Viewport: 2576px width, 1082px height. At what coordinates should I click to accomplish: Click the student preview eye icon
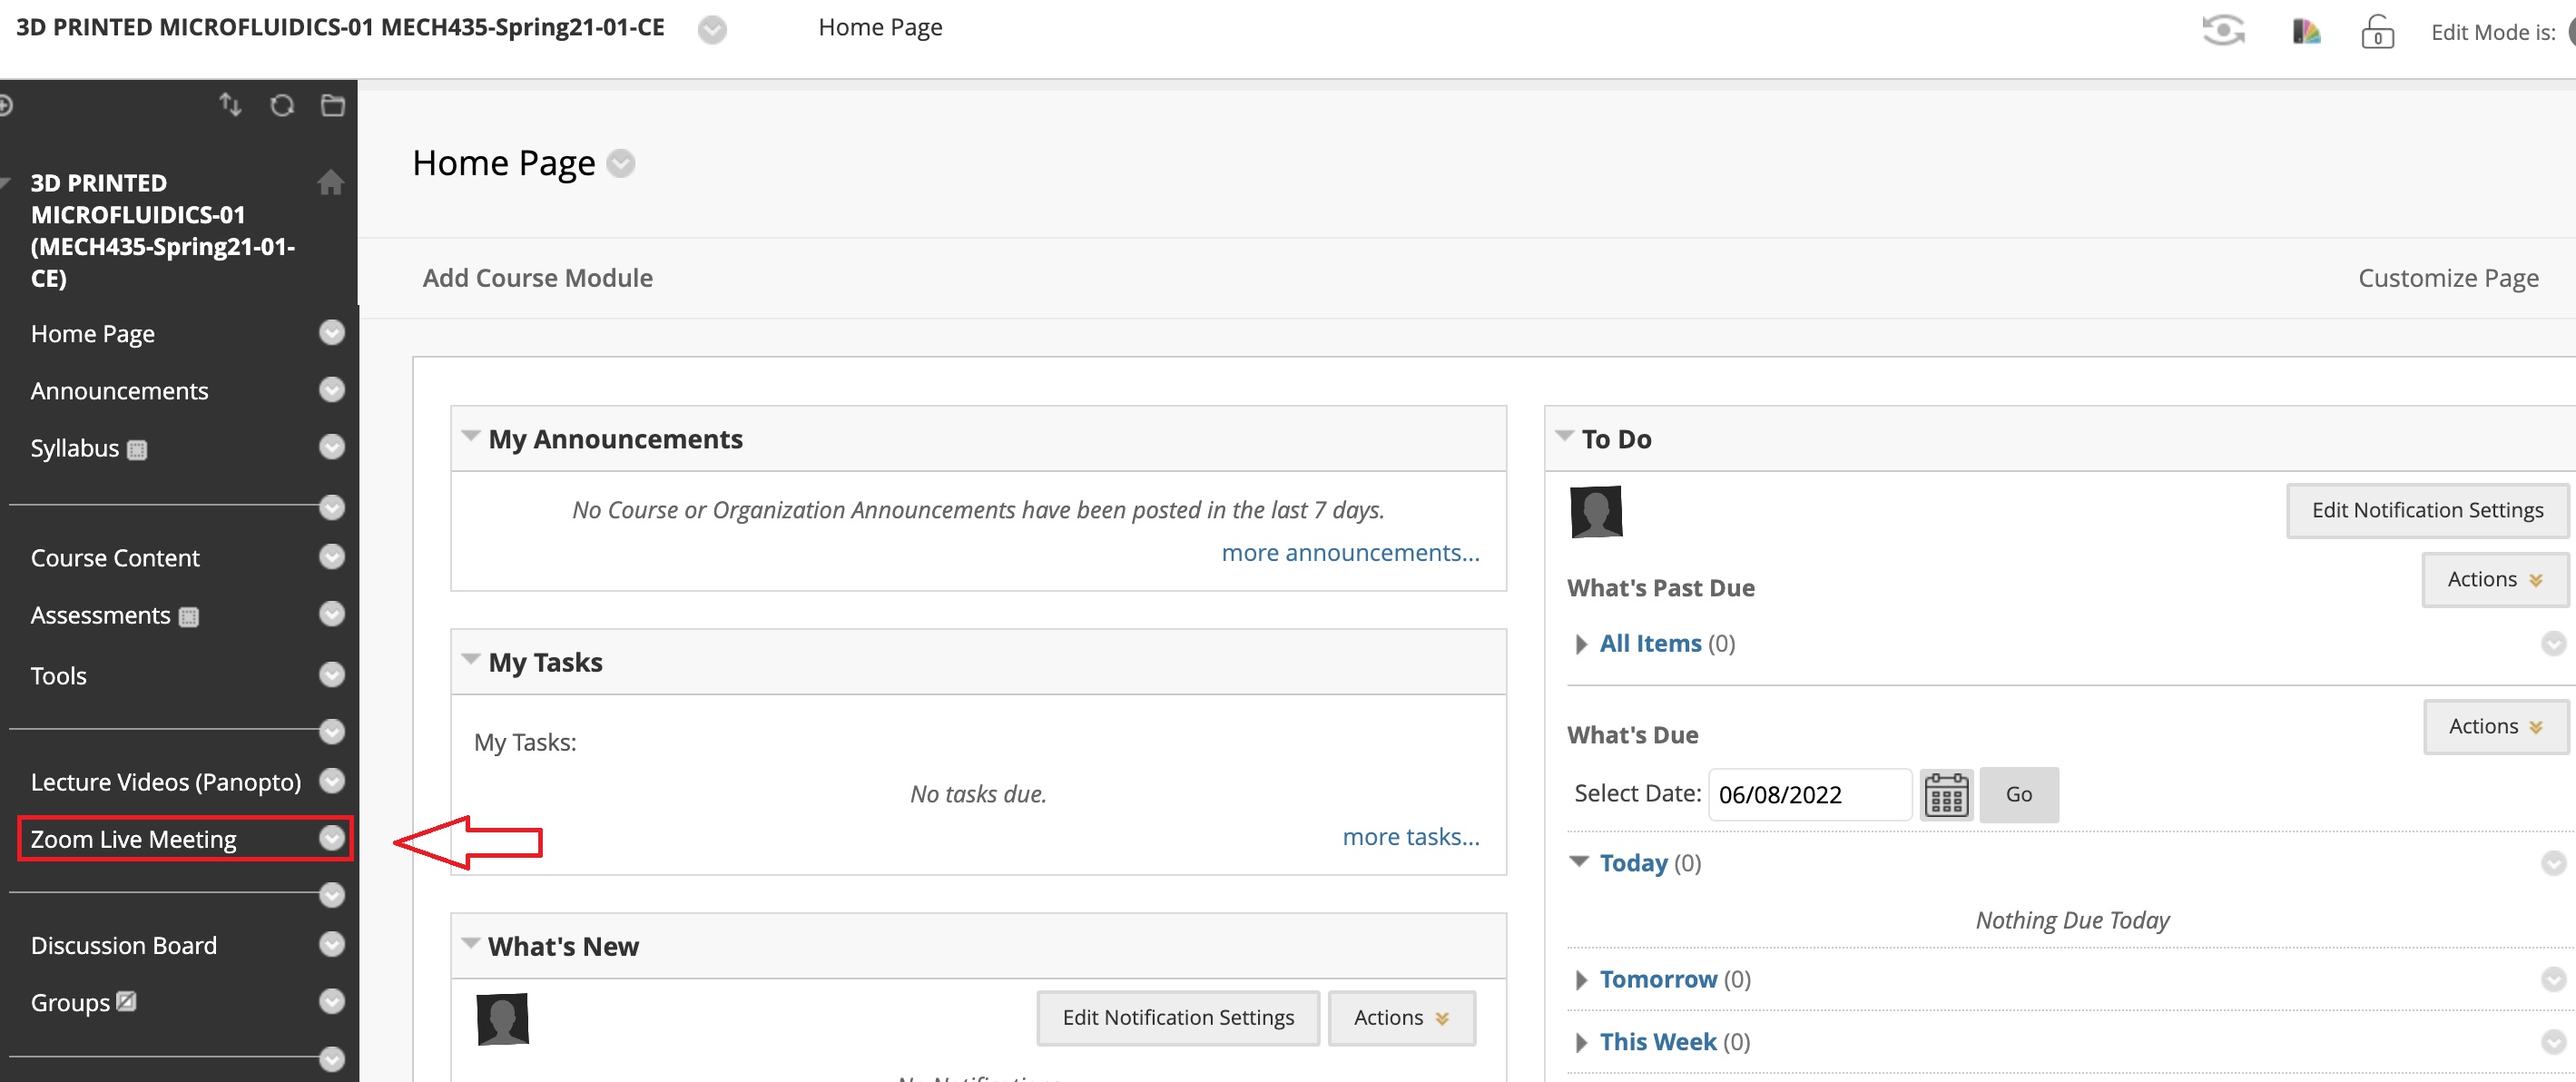click(x=2223, y=31)
